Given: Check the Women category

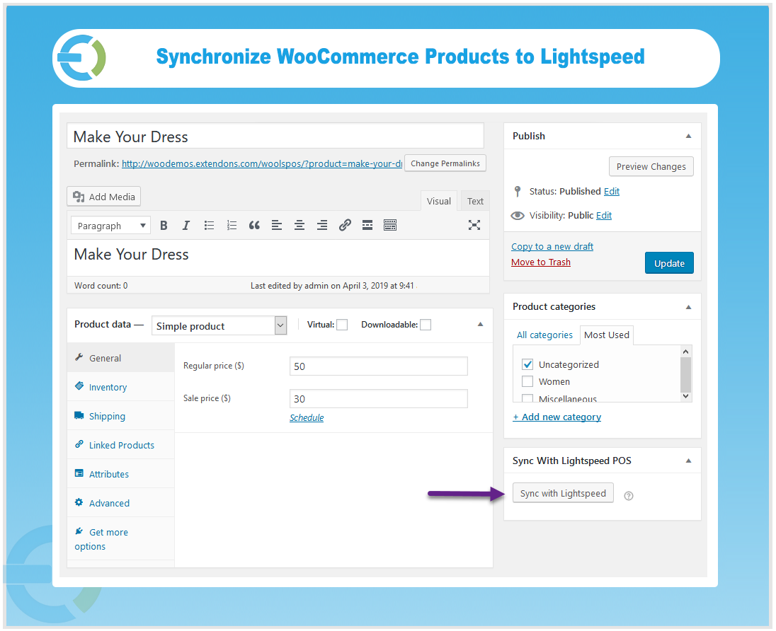Looking at the screenshot, I should tap(527, 381).
